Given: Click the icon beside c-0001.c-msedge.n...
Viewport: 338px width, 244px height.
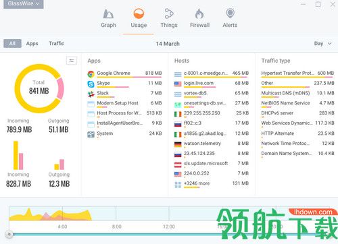Looking at the screenshot, I should 178,74.
